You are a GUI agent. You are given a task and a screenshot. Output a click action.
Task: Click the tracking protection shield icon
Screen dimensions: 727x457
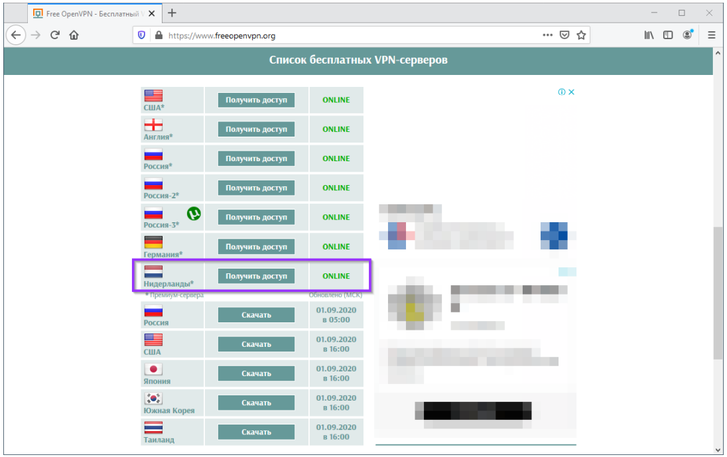click(141, 35)
